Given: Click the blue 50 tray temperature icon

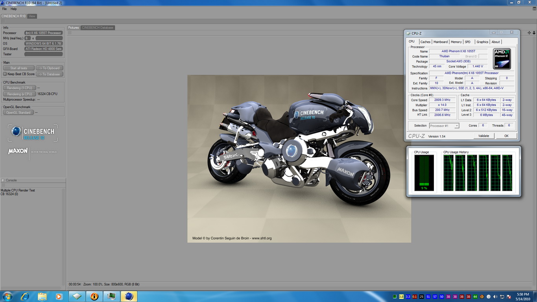Looking at the screenshot, I should (x=441, y=296).
